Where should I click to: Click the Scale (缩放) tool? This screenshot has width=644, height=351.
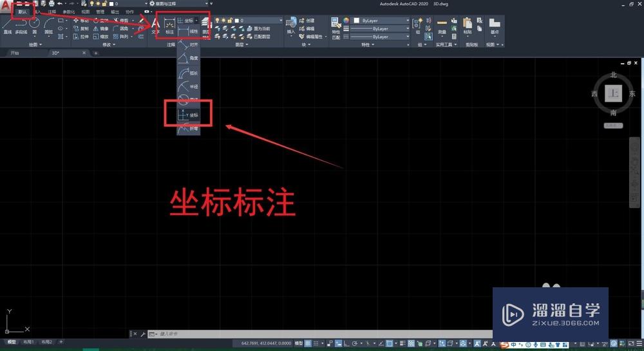point(100,37)
